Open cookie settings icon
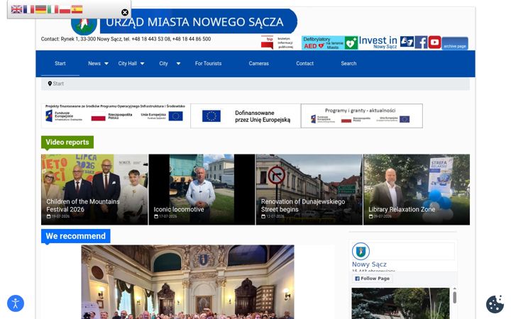The width and height of the screenshot is (511, 319). point(495,304)
